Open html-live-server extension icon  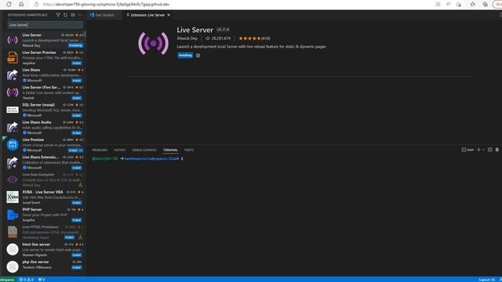pyautogui.click(x=13, y=249)
